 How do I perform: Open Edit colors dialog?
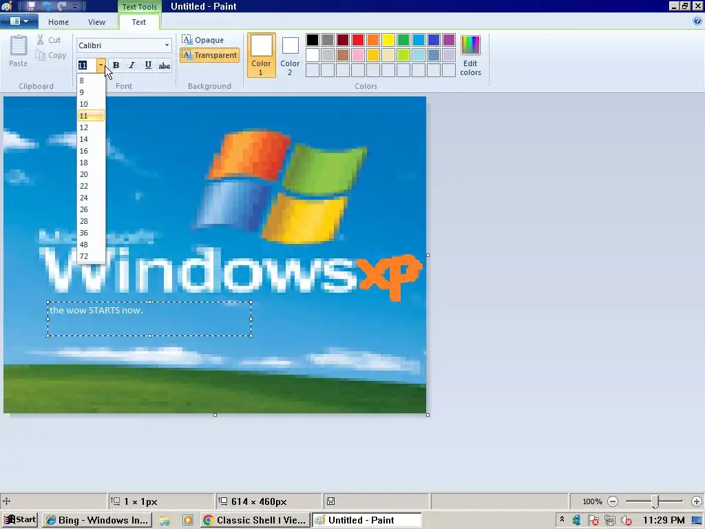tap(470, 55)
